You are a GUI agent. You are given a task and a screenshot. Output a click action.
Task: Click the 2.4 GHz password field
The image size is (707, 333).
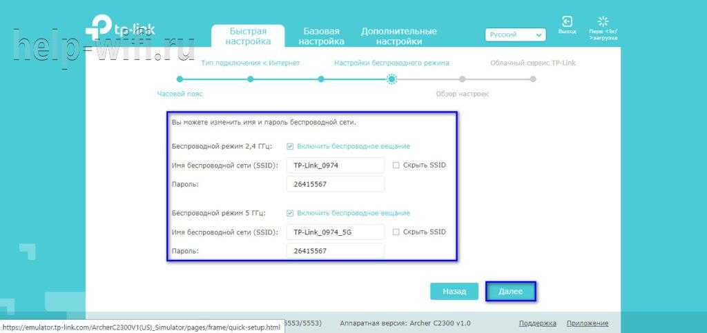click(336, 184)
